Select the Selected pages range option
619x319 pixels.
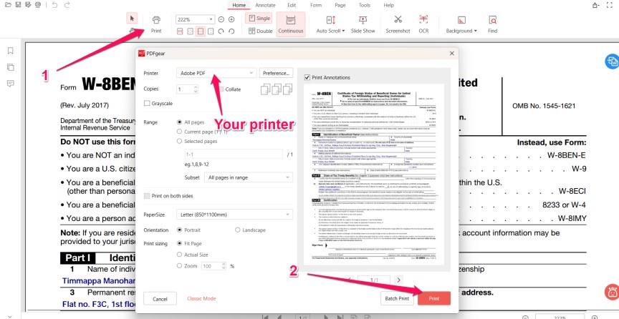coord(180,141)
